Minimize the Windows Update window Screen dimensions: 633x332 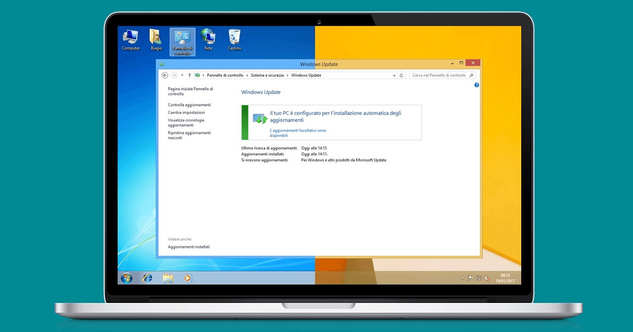452,63
